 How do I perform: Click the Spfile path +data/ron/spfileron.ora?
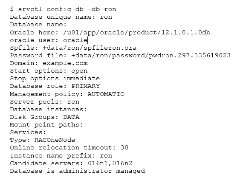[90, 48]
